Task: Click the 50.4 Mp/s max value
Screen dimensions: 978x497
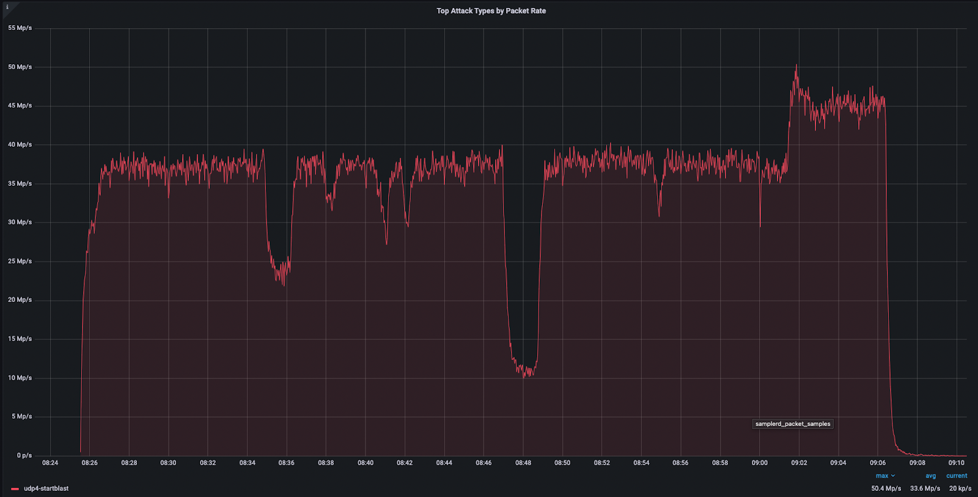Action: 886,488
